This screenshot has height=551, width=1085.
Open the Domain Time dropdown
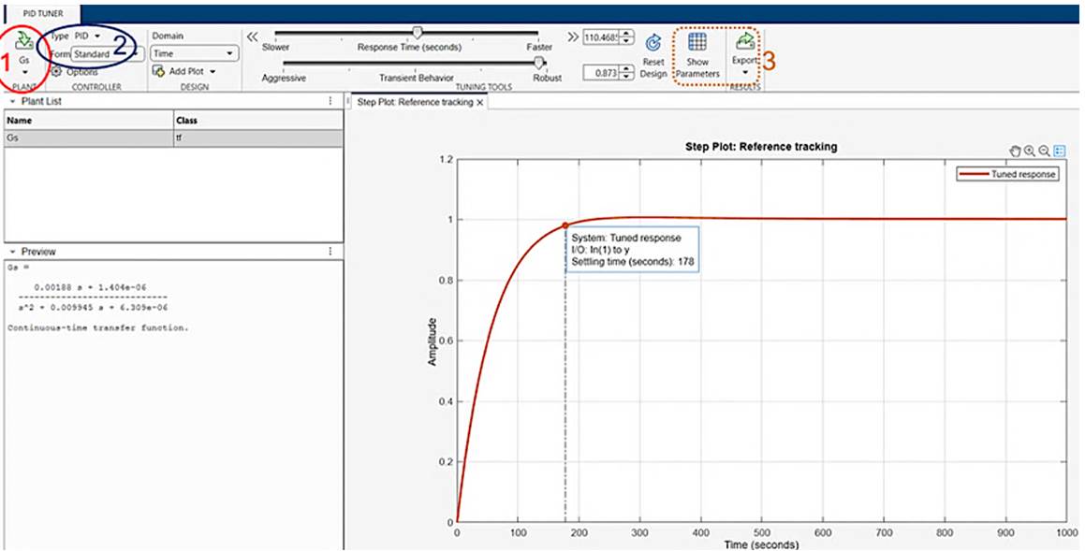coord(195,54)
